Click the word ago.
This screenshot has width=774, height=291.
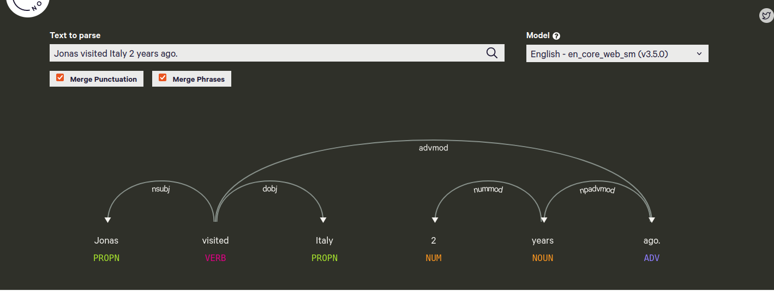click(652, 240)
